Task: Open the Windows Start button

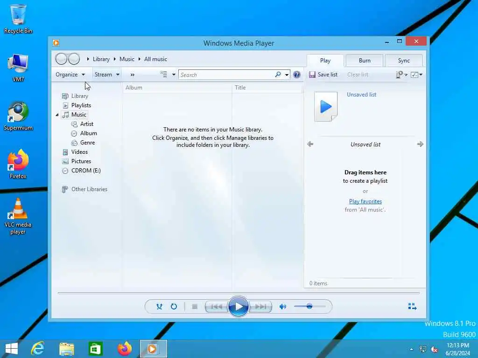Action: pos(11,349)
